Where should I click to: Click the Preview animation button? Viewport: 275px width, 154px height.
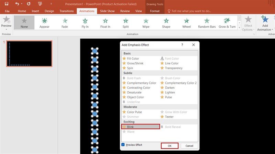click(x=6, y=23)
